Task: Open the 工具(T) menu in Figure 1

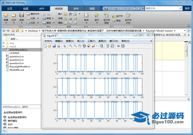Action: point(92,41)
